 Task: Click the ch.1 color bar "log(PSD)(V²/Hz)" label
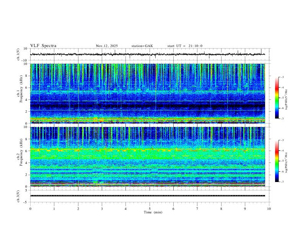pos(286,99)
